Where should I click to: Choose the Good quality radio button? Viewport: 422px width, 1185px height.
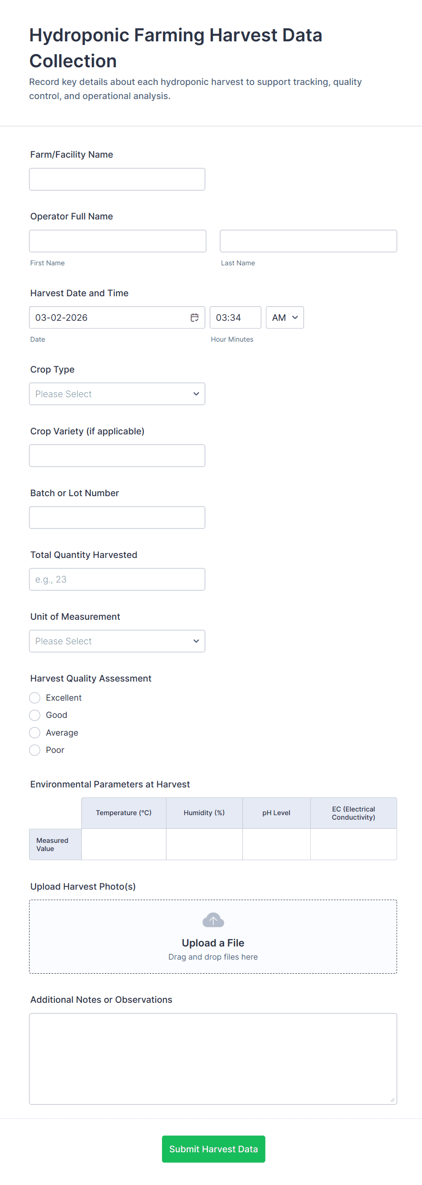point(35,715)
